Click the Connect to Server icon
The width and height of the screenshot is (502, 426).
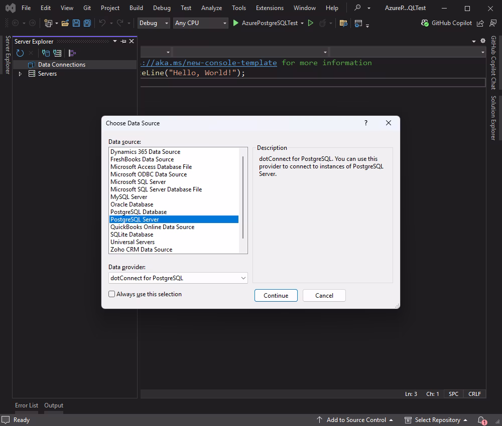click(x=57, y=53)
